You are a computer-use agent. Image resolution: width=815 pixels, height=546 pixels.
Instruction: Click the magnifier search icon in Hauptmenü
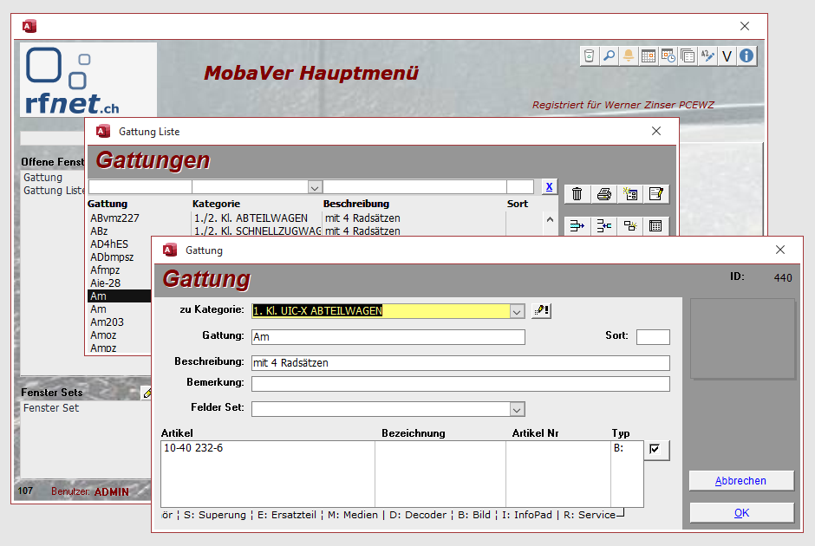point(609,56)
